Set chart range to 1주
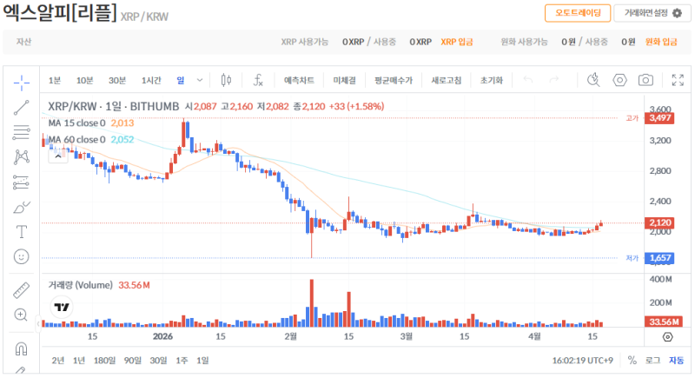695x378 pixels. pos(182,361)
